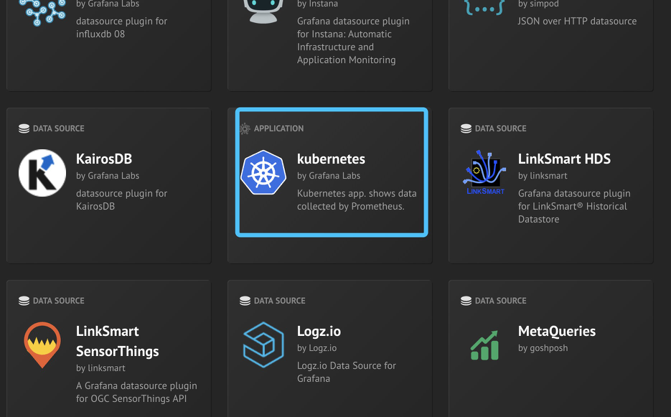671x417 pixels.
Task: Open the kubernetes plugin title
Action: click(332, 159)
